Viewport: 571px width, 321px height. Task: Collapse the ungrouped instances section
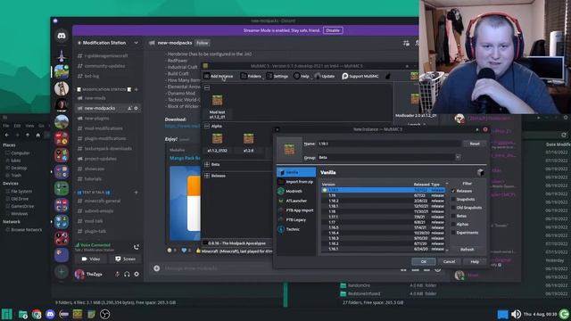tap(207, 87)
